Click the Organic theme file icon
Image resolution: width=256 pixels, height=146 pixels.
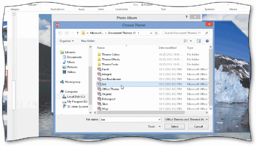point(99,94)
